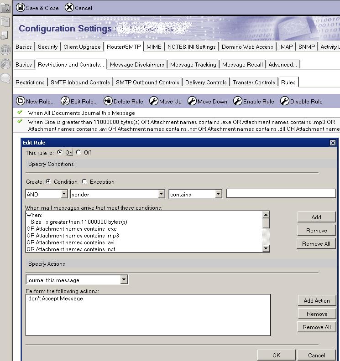
Task: Open the Domino Web Access tab
Action: (x=247, y=47)
